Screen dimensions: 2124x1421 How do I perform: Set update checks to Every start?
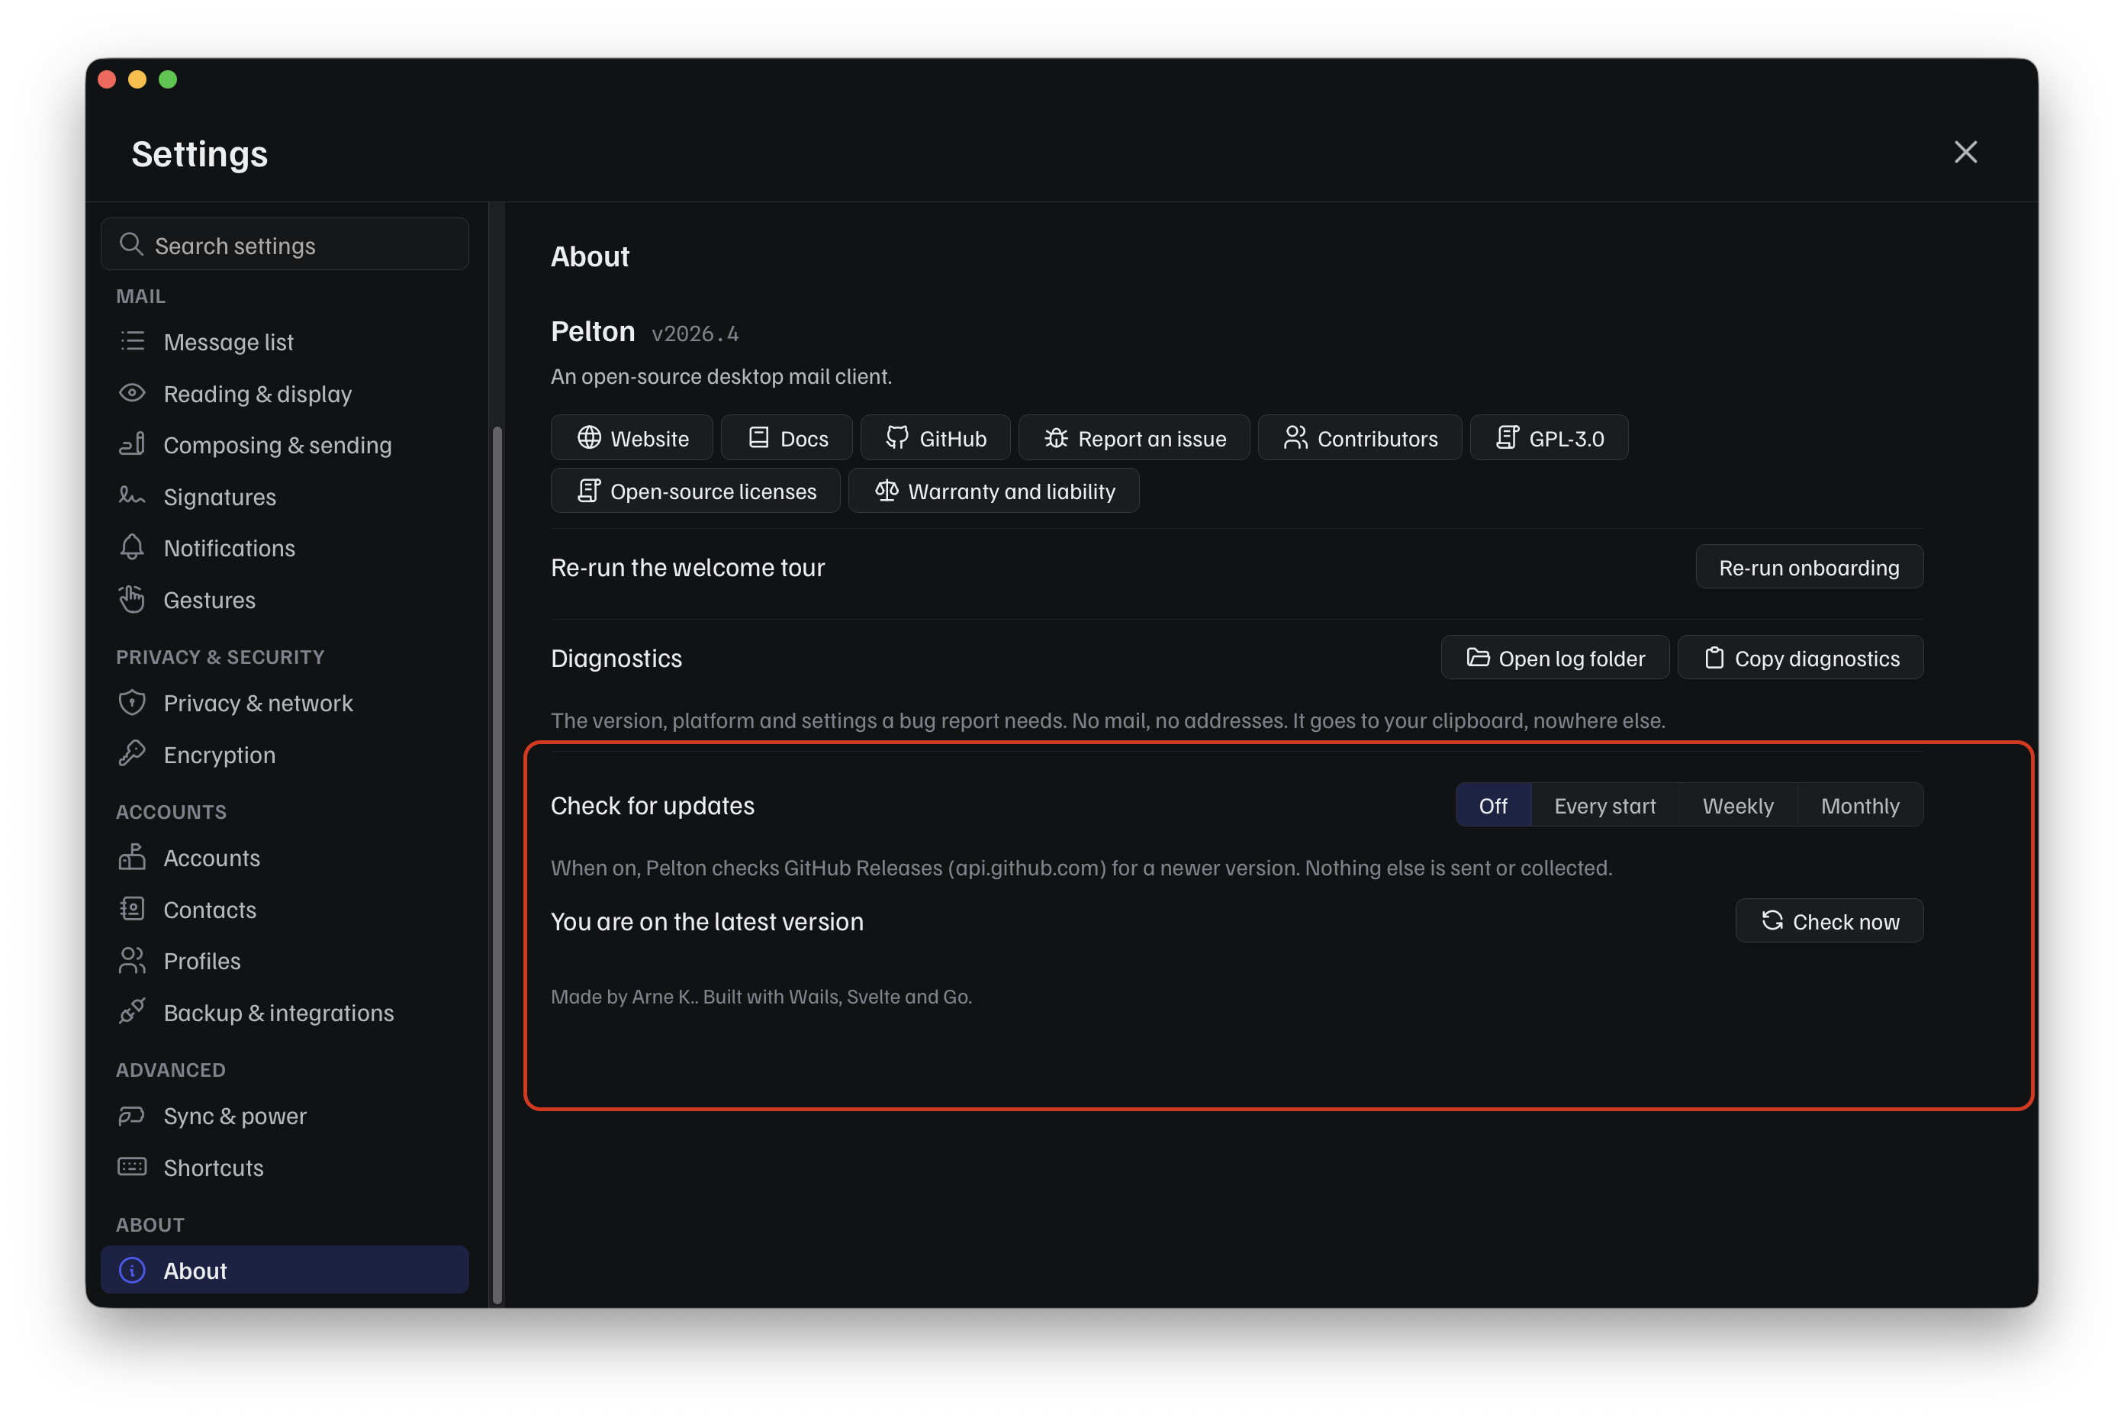1605,804
